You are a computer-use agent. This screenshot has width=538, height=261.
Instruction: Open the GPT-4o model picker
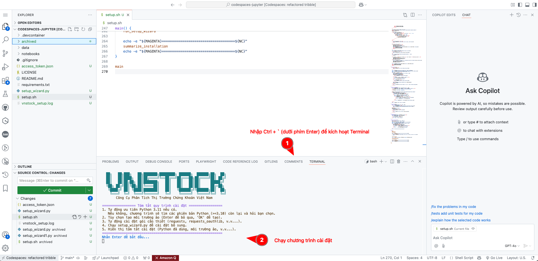(x=512, y=246)
